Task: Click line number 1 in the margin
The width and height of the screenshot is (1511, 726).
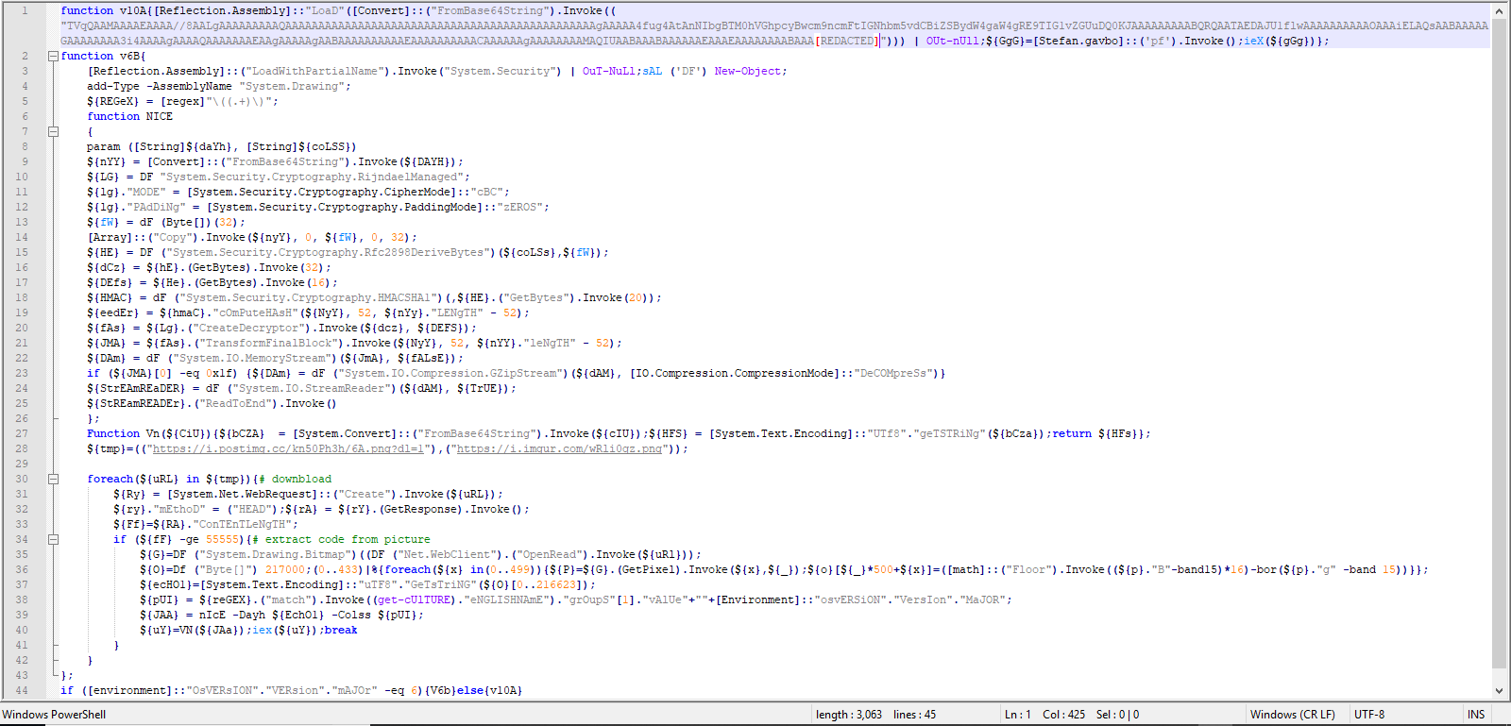Action: (25, 10)
